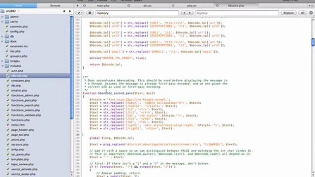
Task: Open the main.php document tab
Action: click(103, 5)
